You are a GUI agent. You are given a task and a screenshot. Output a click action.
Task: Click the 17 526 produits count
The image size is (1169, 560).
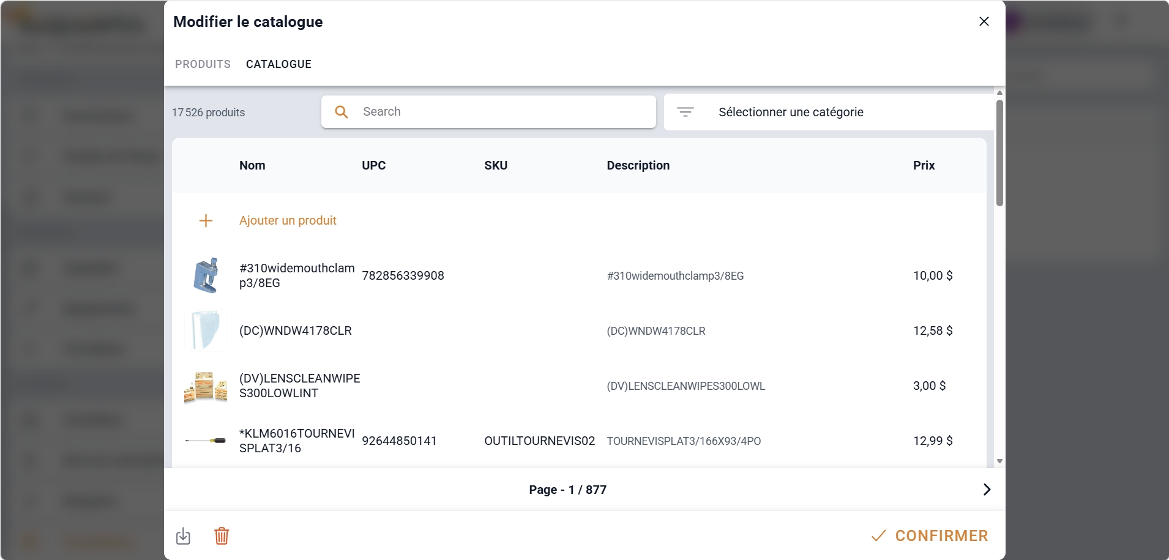coord(208,113)
